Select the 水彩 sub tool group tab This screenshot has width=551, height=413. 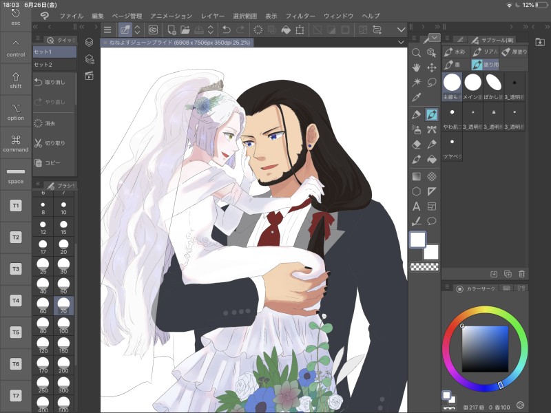tap(455, 52)
